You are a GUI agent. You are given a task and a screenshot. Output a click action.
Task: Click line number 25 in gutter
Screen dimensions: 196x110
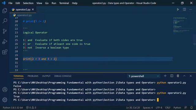[16, 40]
